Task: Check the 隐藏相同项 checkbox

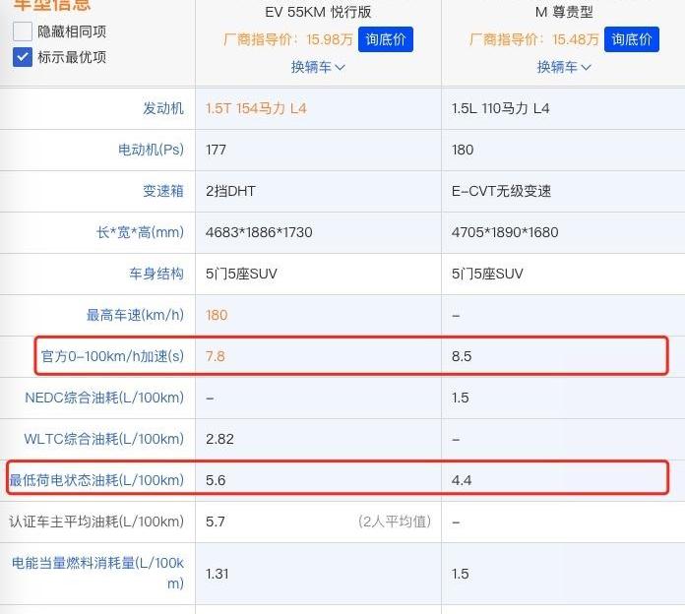Action: [x=23, y=31]
